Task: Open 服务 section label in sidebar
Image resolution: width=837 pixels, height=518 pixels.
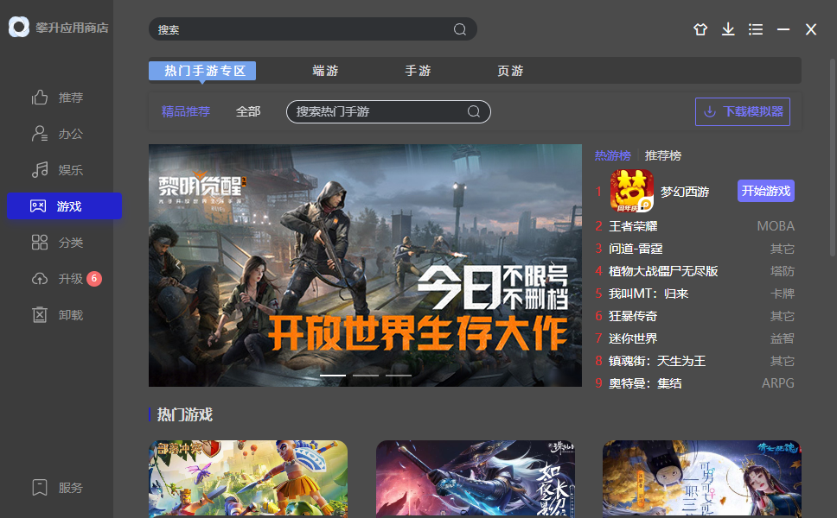Action: (70, 488)
